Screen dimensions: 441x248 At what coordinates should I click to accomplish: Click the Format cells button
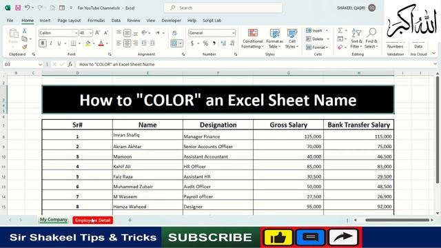[x=317, y=48]
